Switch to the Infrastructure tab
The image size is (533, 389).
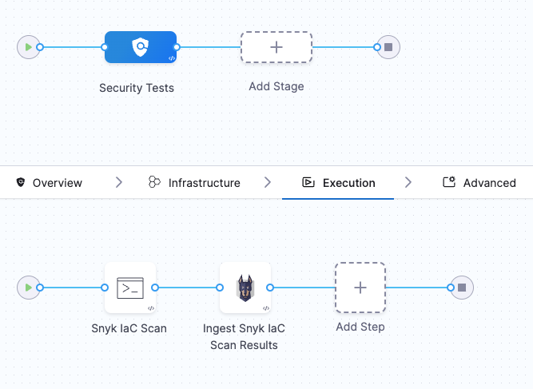point(194,183)
